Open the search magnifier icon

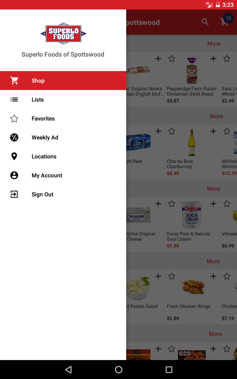(205, 22)
